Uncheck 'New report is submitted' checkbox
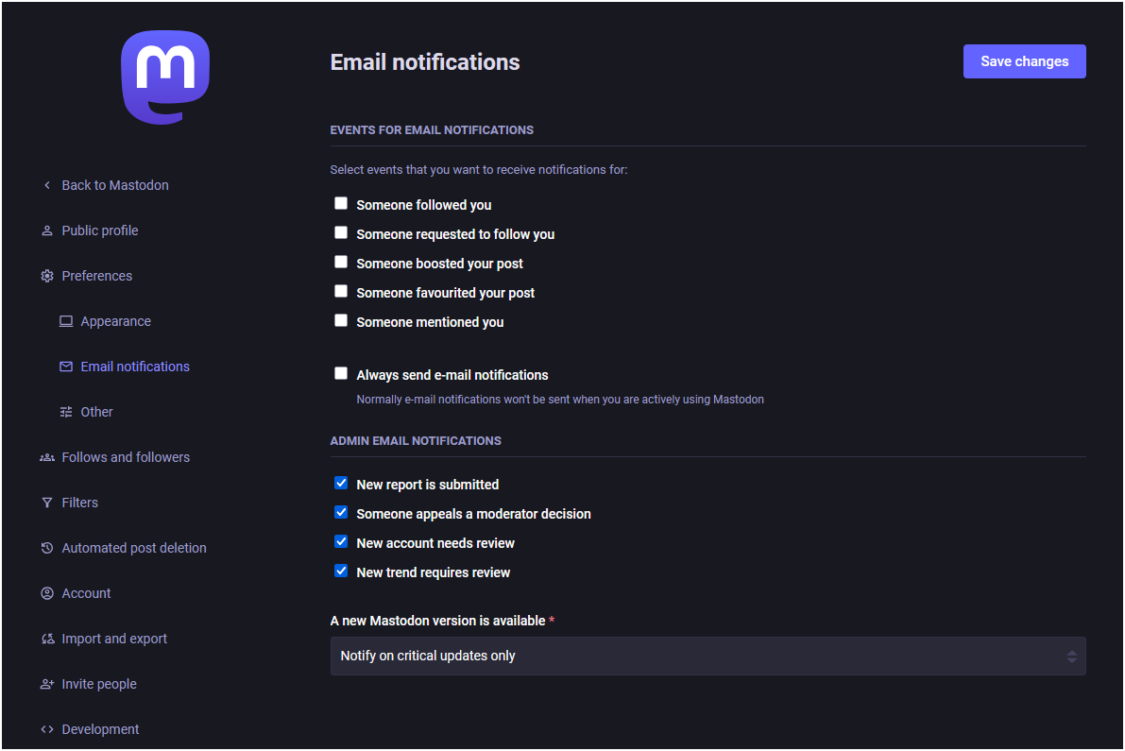The height and width of the screenshot is (751, 1125). [341, 484]
